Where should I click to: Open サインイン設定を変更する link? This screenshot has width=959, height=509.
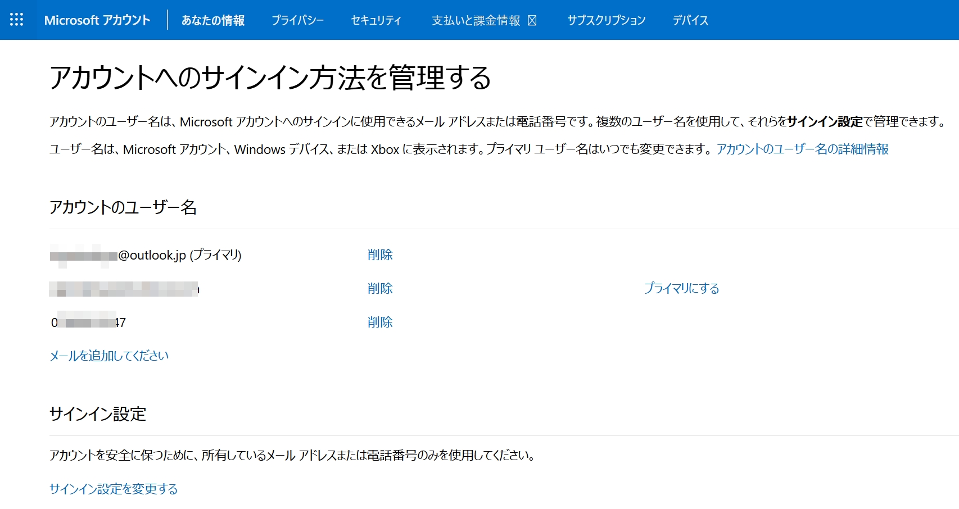point(114,489)
